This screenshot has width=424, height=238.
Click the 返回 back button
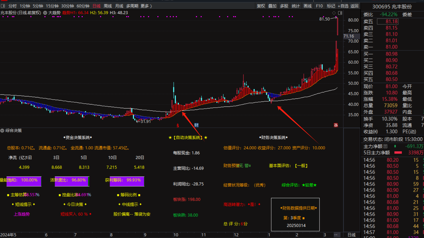pyautogui.click(x=354, y=6)
